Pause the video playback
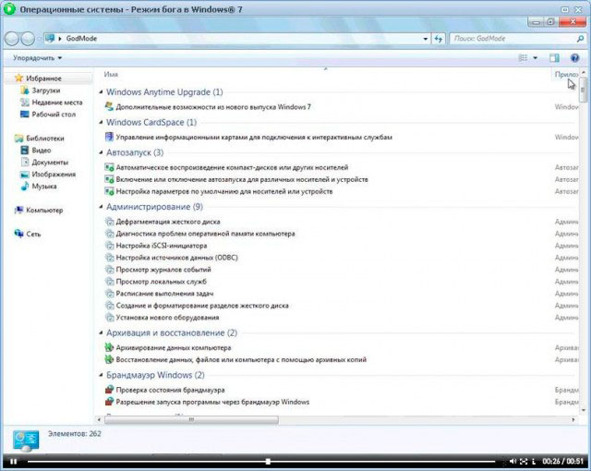Image resolution: width=591 pixels, height=471 pixels. [x=14, y=462]
